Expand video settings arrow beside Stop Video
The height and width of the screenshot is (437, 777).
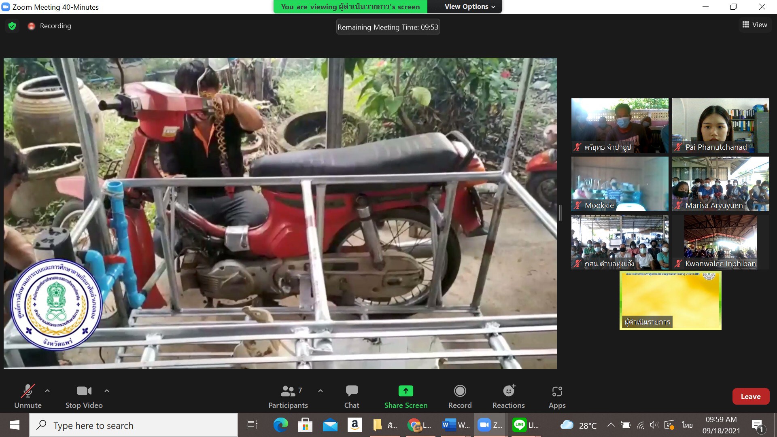click(107, 391)
